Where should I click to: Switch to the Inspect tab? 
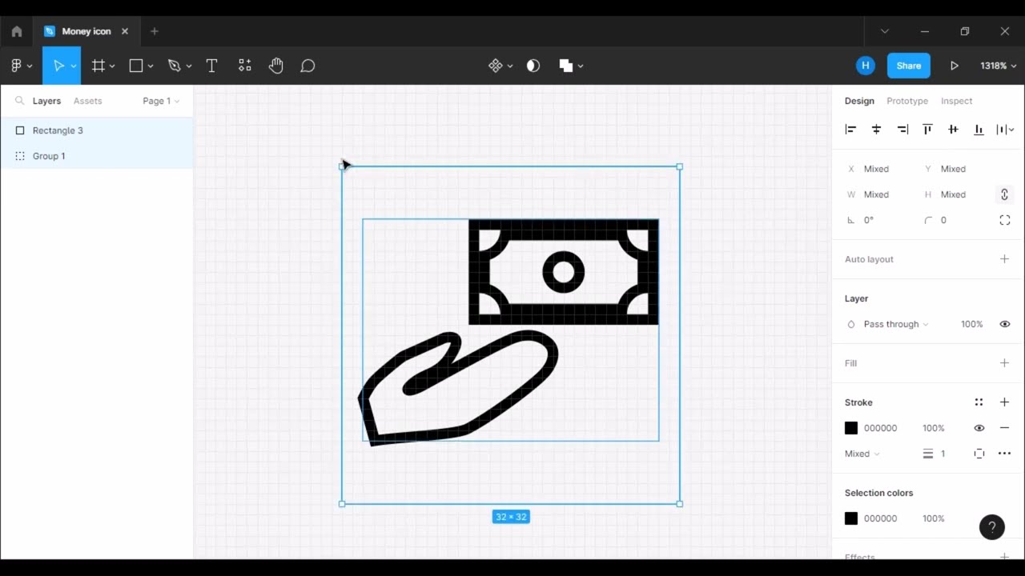(x=956, y=101)
